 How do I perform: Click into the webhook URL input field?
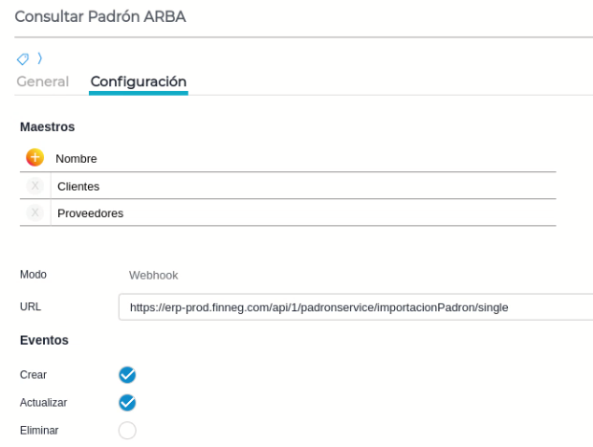point(354,307)
